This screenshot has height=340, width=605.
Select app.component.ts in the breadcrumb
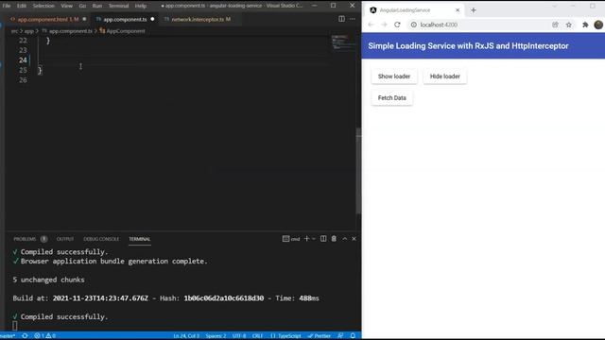(70, 31)
